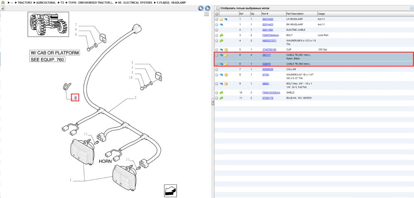The width and height of the screenshot is (414, 198).
Task: Open the 1.75.6[02] - HEADLAMP breadcrumb
Action: [x=171, y=2]
